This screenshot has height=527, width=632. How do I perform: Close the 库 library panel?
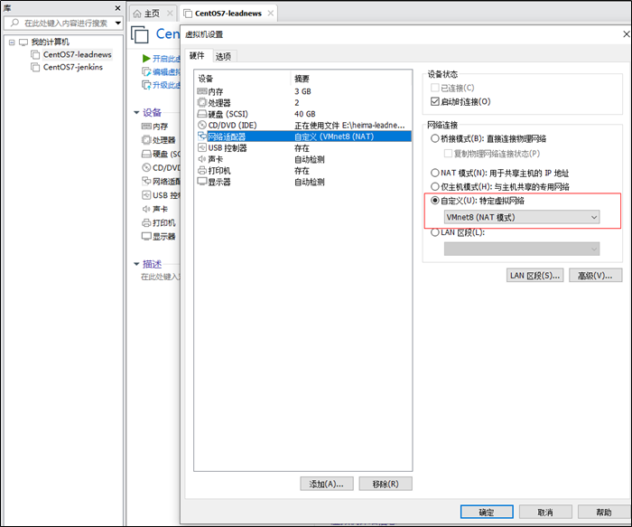point(117,8)
